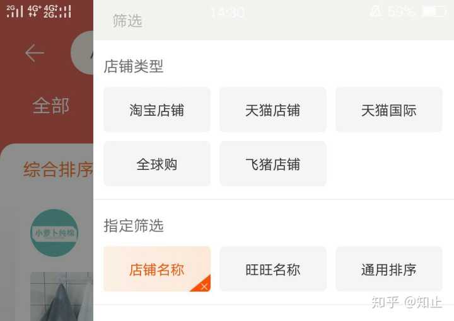Viewport: 454px width, 321px height.
Task: Switch to the 全部 tab
Action: click(51, 106)
